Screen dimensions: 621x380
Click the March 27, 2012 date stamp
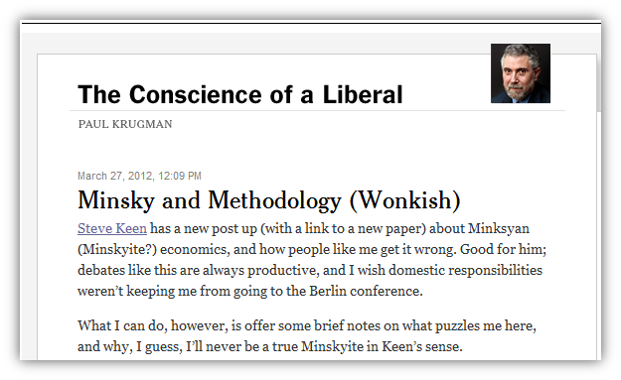tap(115, 176)
